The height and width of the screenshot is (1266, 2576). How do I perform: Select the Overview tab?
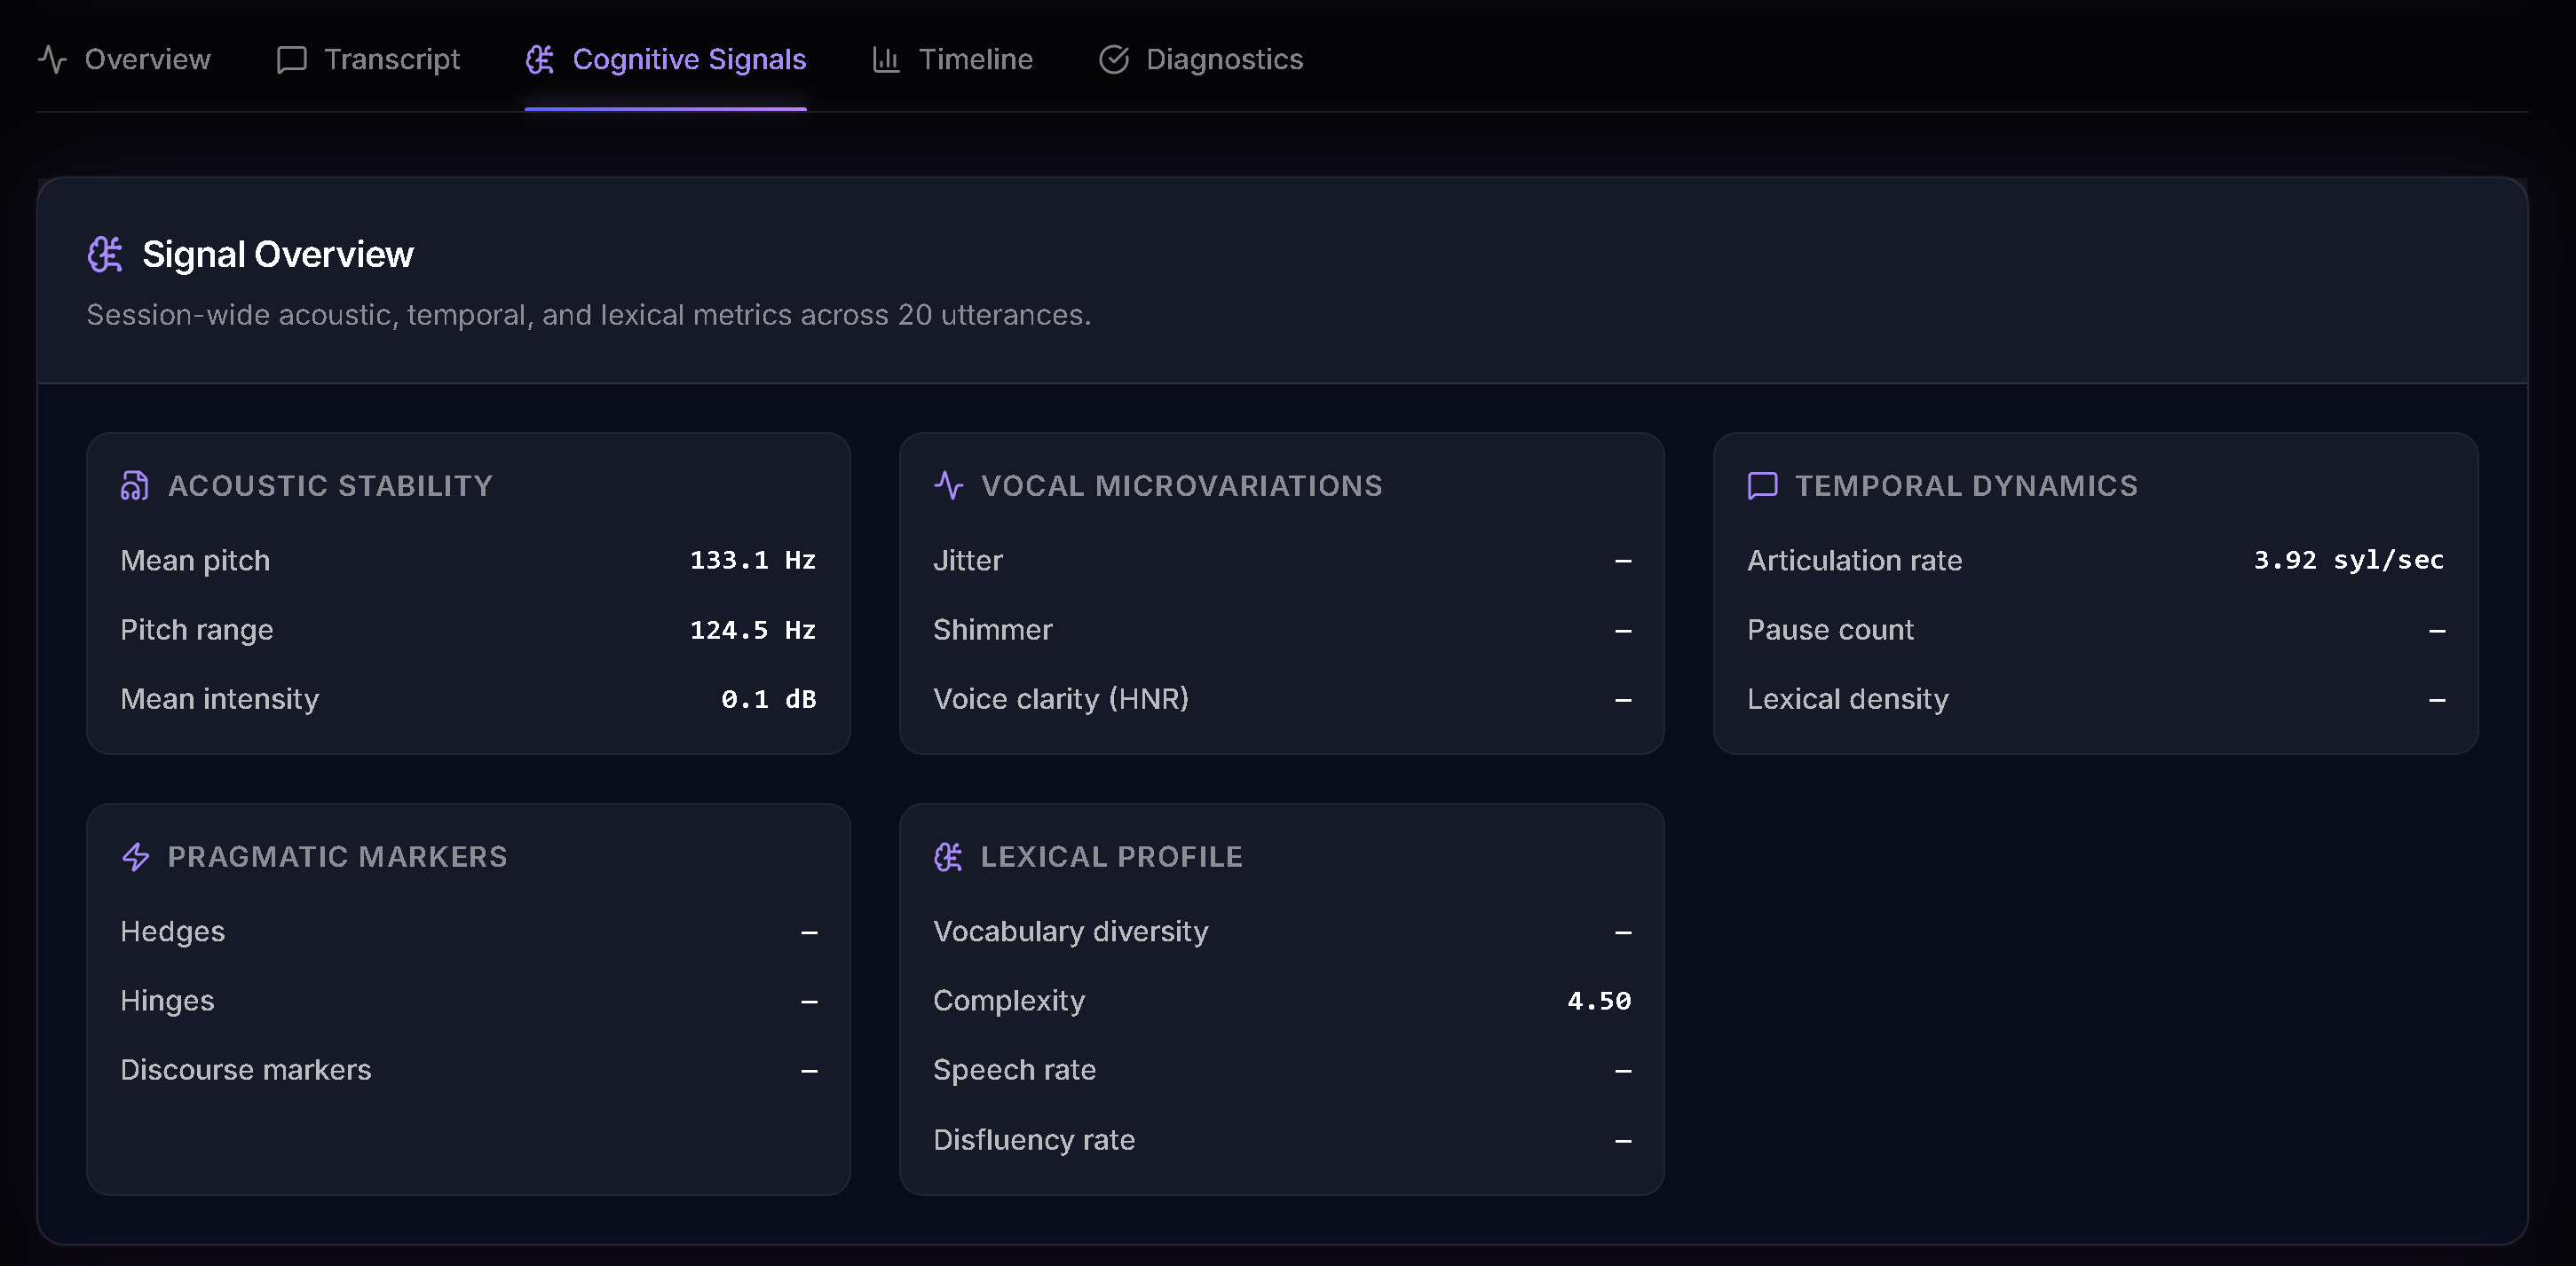(x=147, y=59)
